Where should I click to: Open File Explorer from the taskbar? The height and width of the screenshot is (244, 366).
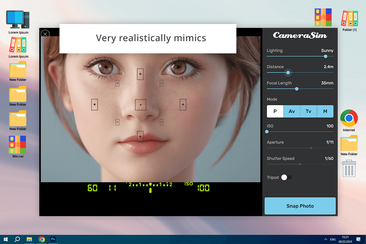tap(29, 239)
